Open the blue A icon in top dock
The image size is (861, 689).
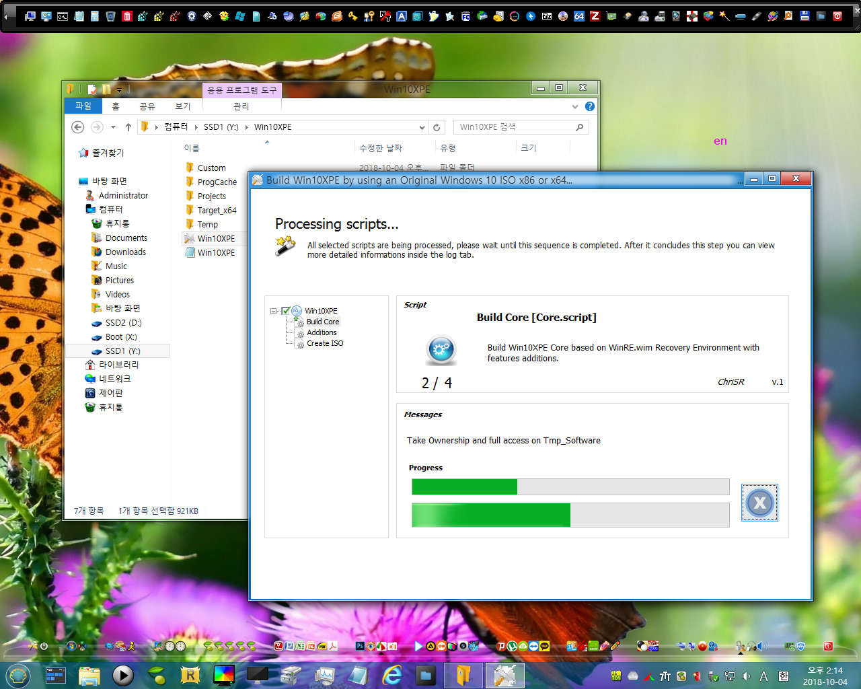coord(402,16)
